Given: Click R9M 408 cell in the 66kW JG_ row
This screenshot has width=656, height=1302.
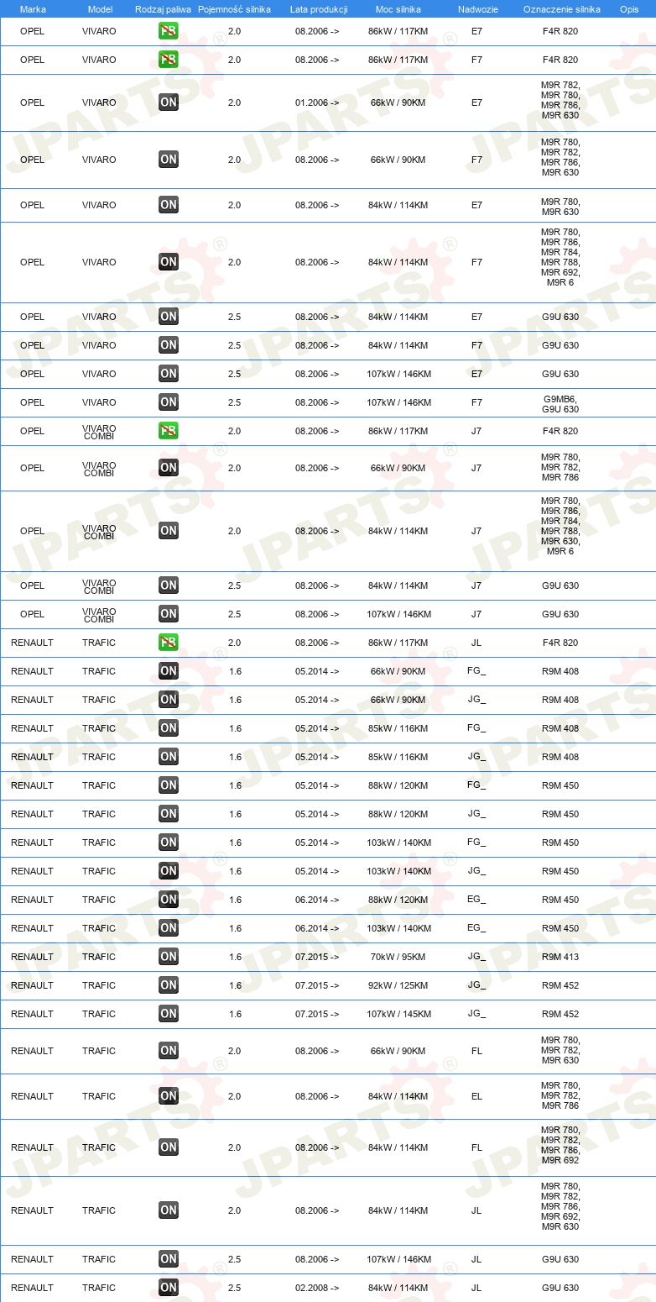Looking at the screenshot, I should [x=560, y=700].
